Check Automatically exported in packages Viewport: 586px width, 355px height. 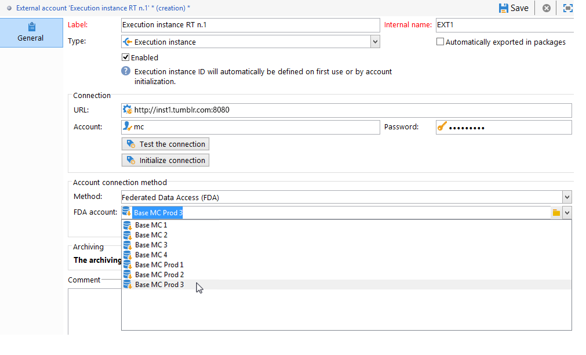[x=441, y=42]
